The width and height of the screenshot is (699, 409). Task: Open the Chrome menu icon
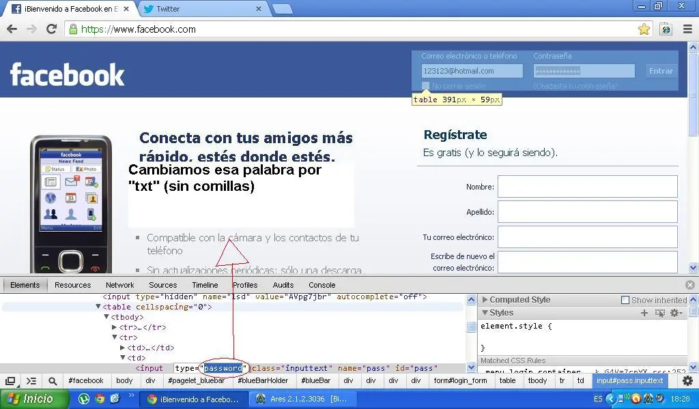[688, 29]
